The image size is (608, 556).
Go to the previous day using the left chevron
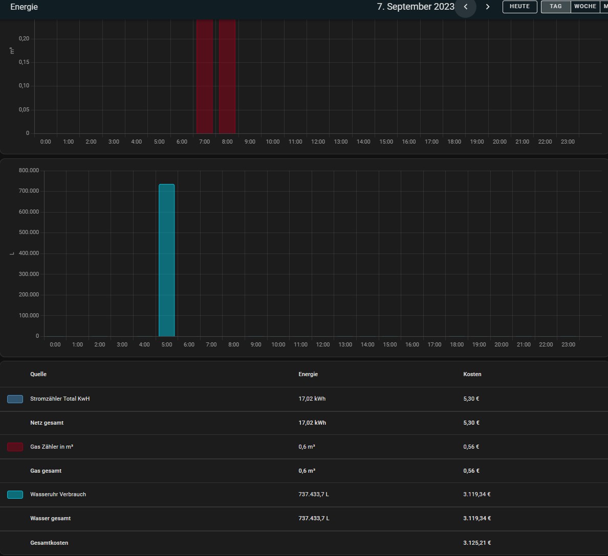click(x=465, y=7)
